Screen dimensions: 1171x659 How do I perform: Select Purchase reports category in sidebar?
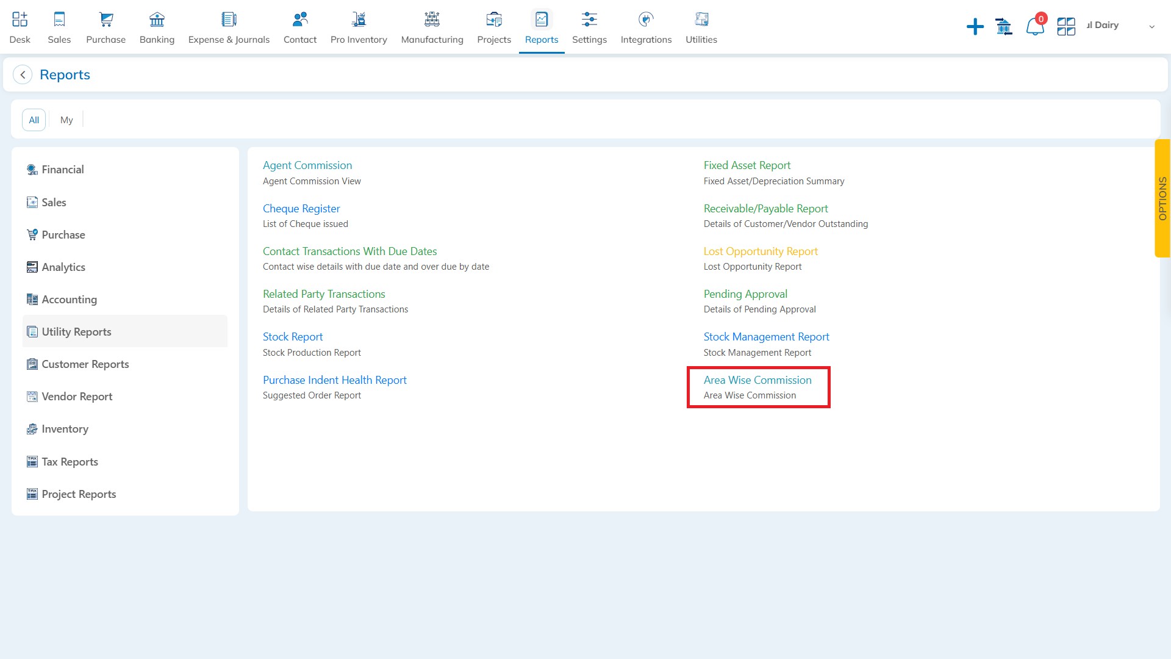coord(124,234)
